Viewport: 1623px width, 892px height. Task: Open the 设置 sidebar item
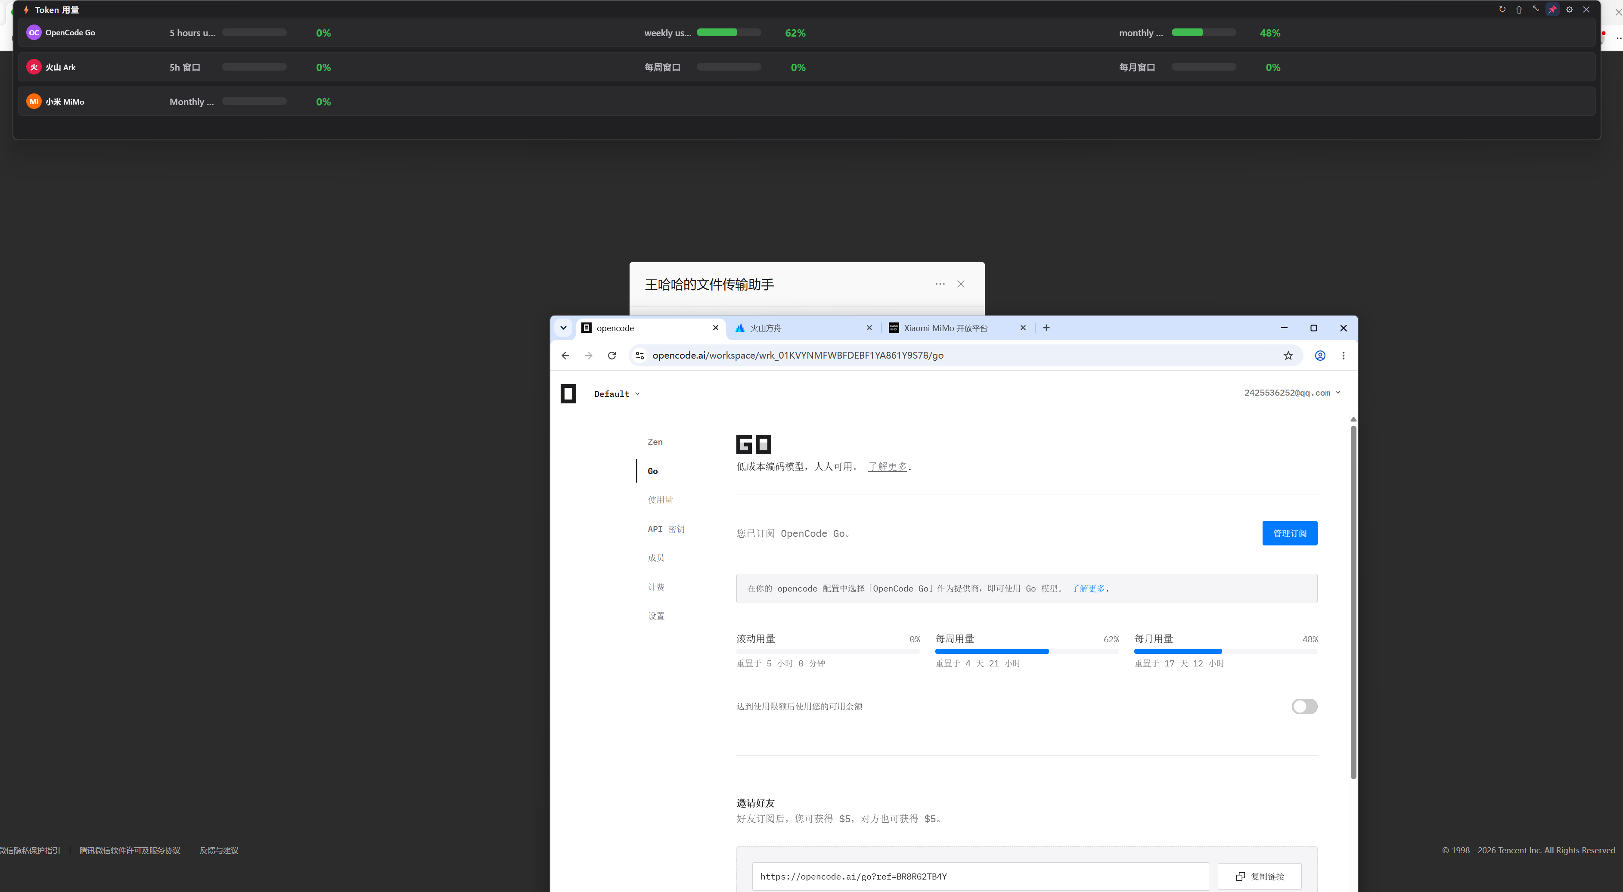point(656,616)
